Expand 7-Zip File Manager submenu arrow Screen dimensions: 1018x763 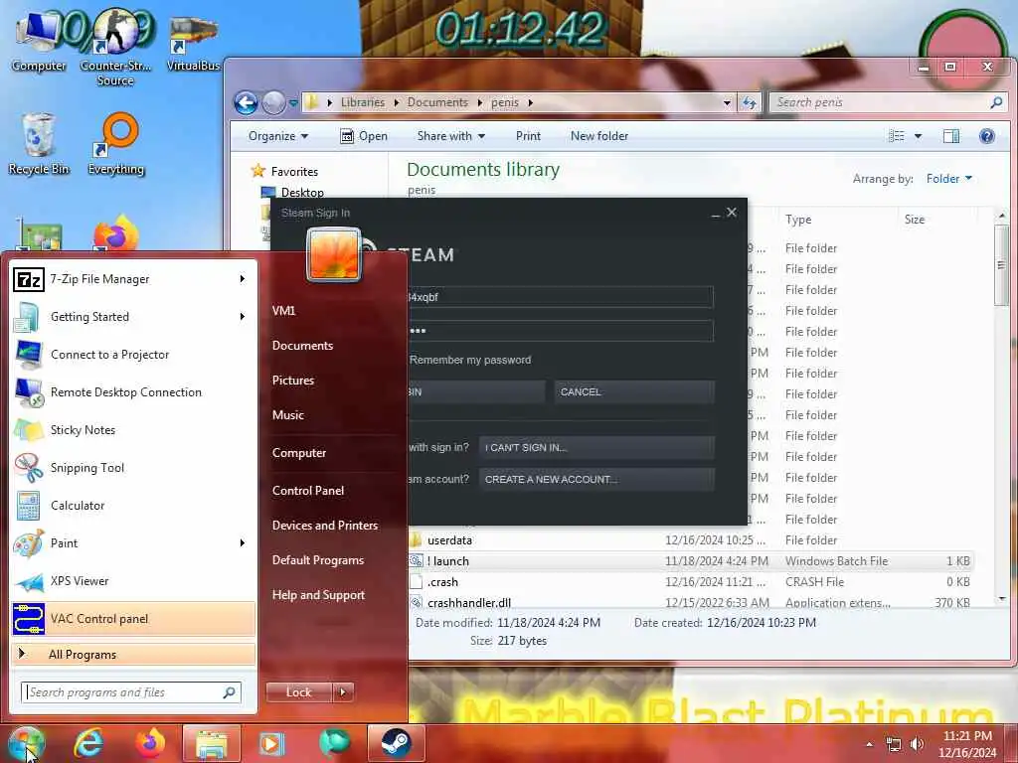(243, 279)
